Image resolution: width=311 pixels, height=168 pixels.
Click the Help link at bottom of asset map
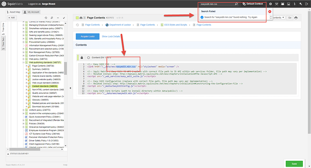click(65, 165)
